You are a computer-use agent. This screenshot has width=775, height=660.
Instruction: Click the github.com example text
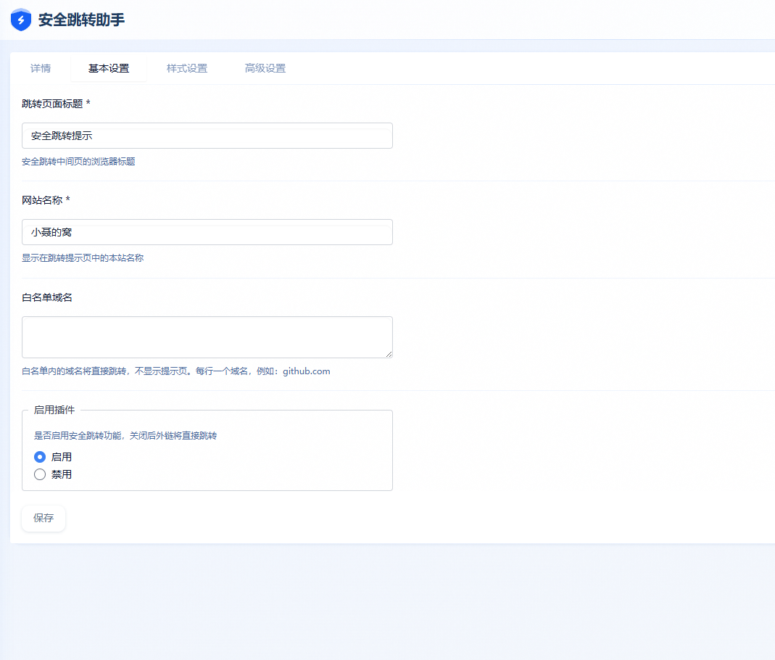click(307, 371)
